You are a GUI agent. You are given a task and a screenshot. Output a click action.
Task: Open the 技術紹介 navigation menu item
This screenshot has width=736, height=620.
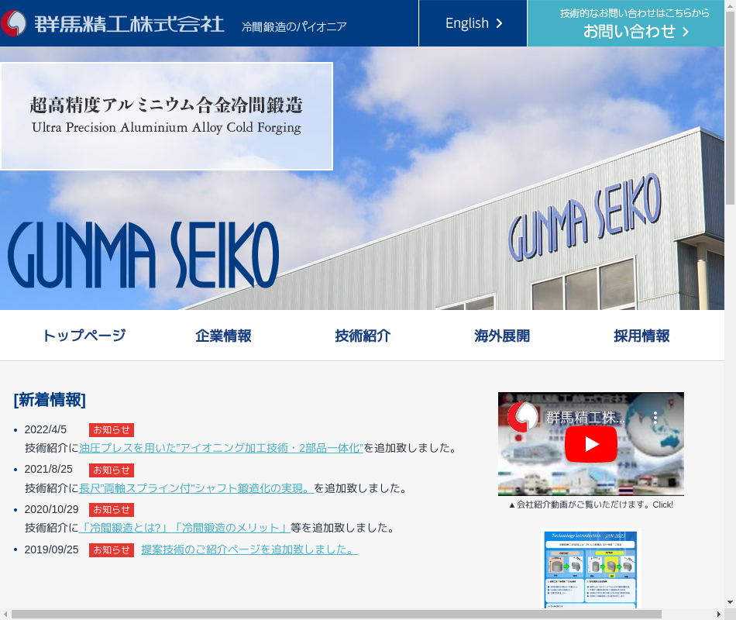coord(363,336)
